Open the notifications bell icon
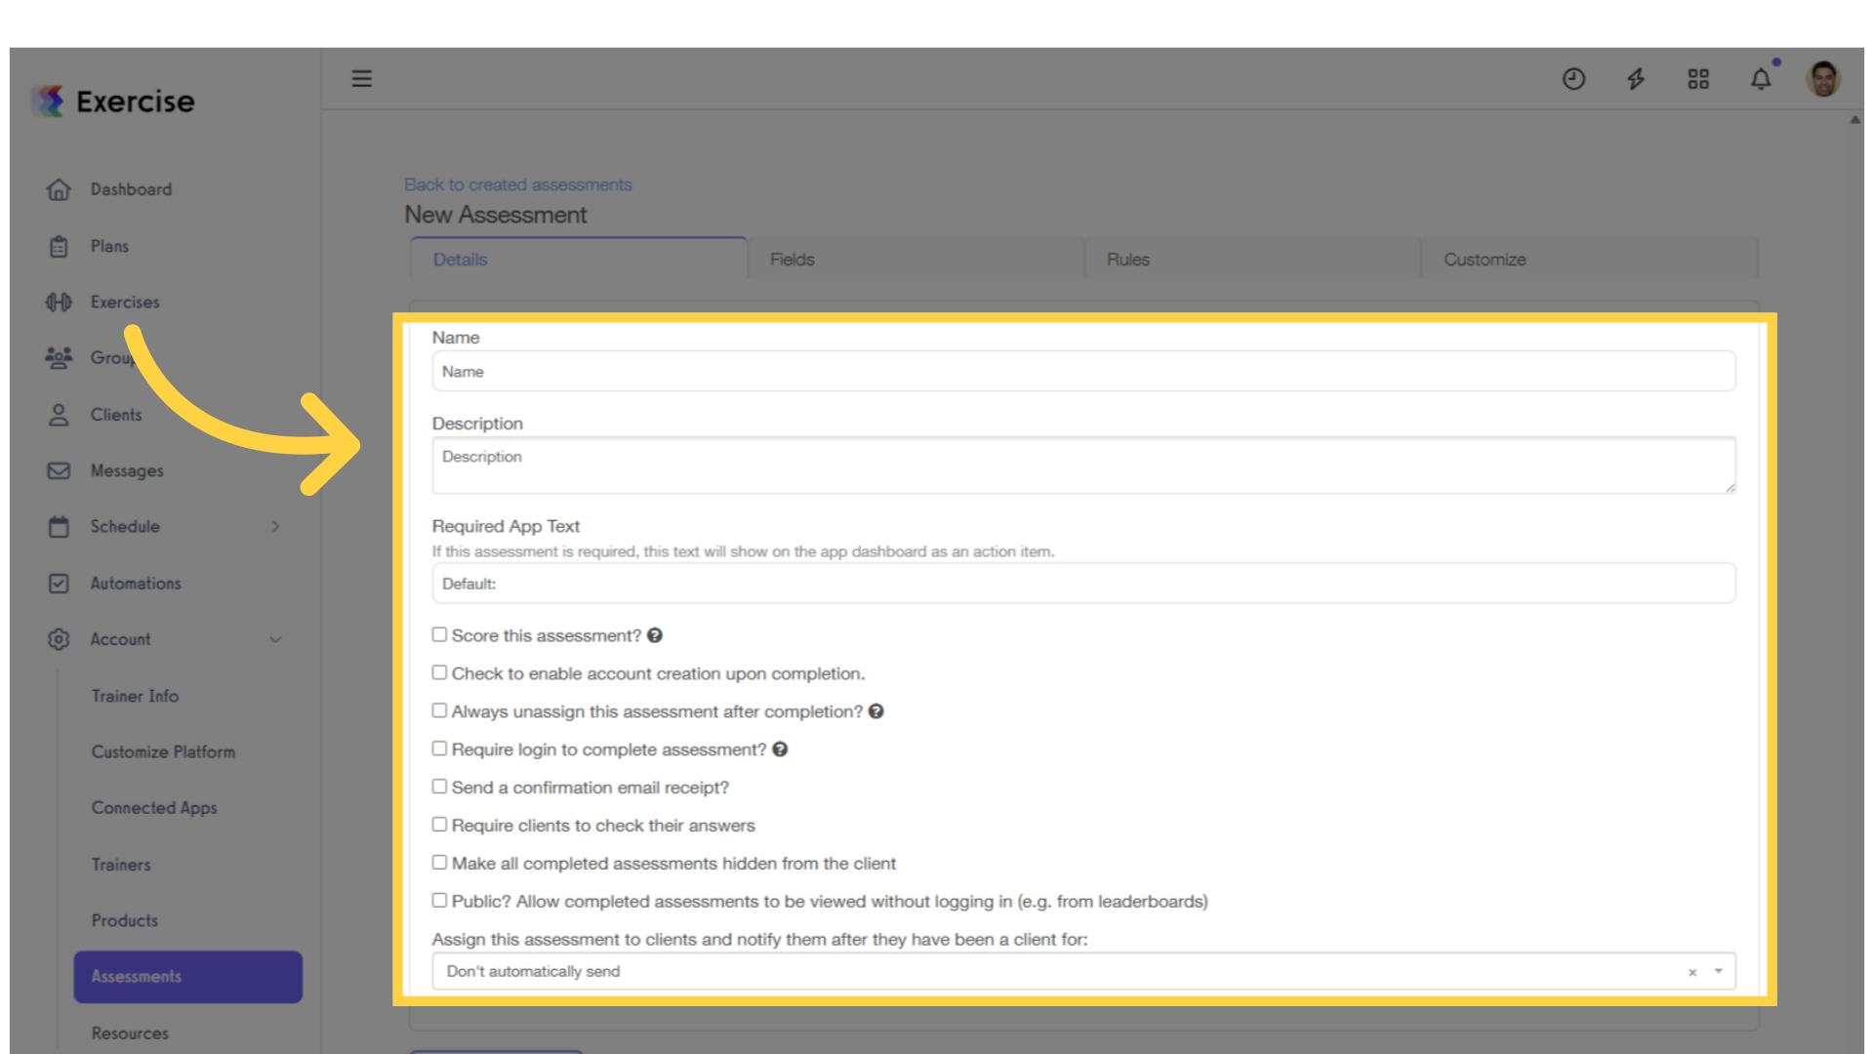Screen dimensions: 1874x1054 point(1761,79)
